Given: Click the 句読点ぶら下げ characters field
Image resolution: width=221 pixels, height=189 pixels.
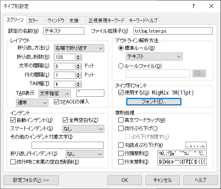Looking at the screenshot, I should (x=196, y=145).
